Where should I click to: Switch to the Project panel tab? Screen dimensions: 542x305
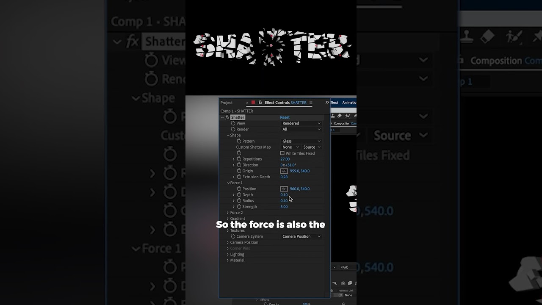(227, 103)
